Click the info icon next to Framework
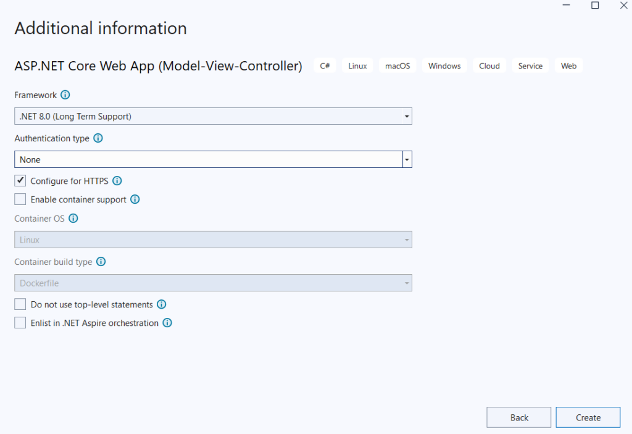 coord(65,95)
